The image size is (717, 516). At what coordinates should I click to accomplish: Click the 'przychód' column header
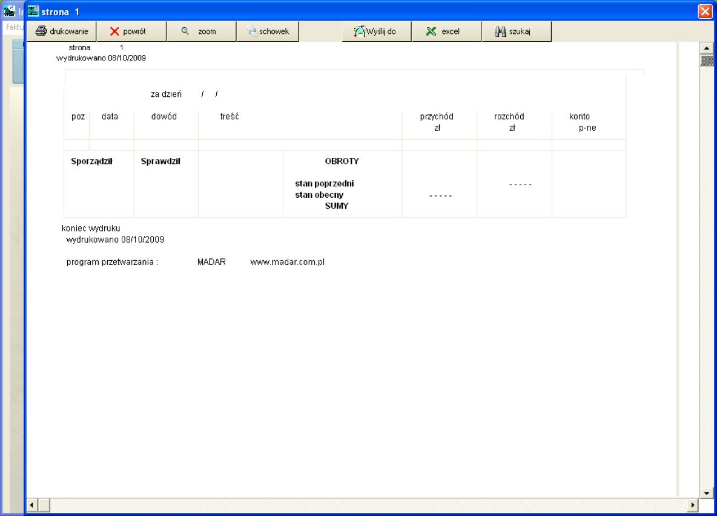437,116
